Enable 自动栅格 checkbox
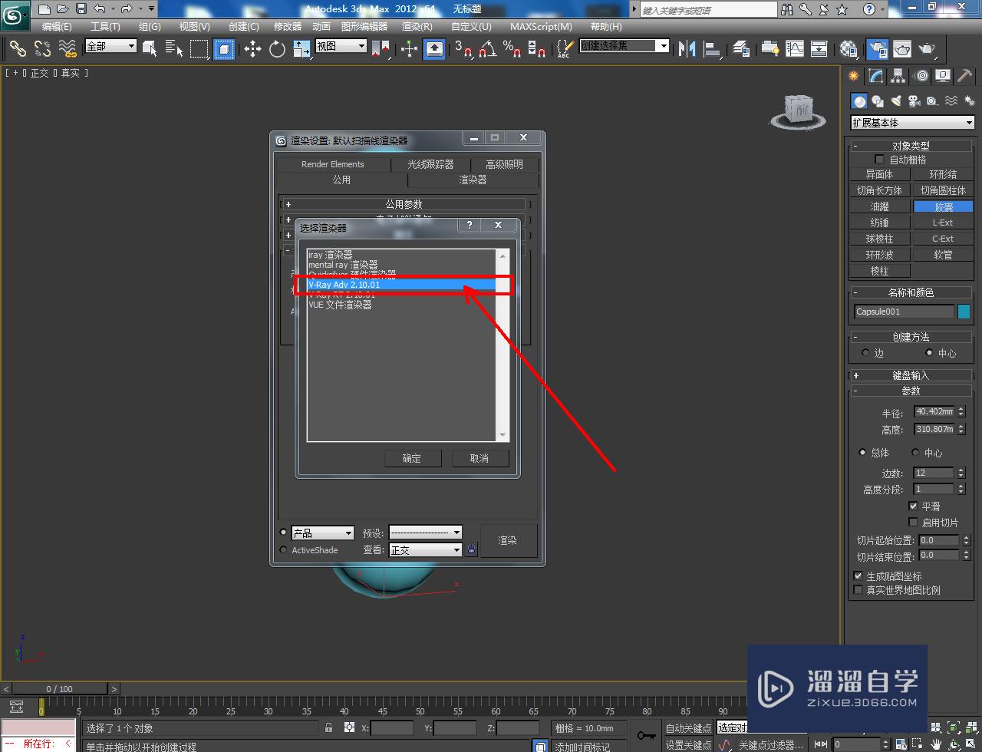982x752 pixels. pyautogui.click(x=880, y=160)
